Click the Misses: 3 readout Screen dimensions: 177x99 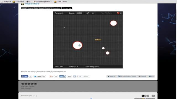coord(73,67)
